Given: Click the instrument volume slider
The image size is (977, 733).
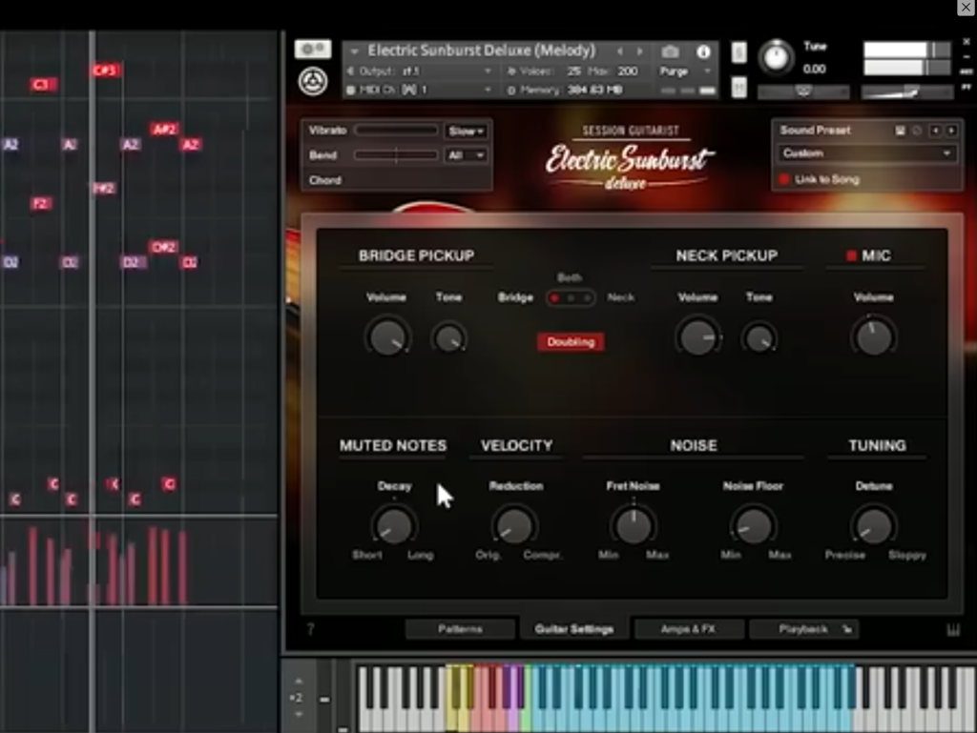Looking at the screenshot, I should pyautogui.click(x=907, y=92).
